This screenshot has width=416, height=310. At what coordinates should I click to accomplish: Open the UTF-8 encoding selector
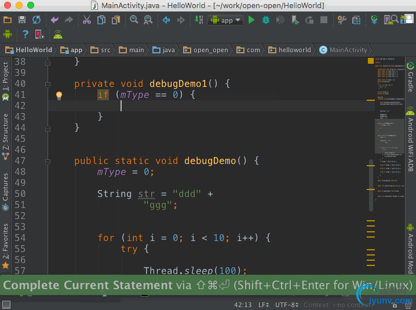[x=287, y=305]
